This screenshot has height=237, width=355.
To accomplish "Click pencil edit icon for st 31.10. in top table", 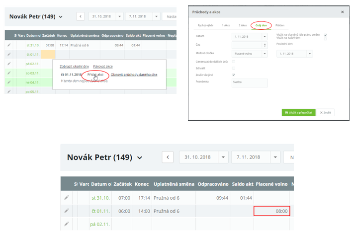I will (x=9, y=45).
